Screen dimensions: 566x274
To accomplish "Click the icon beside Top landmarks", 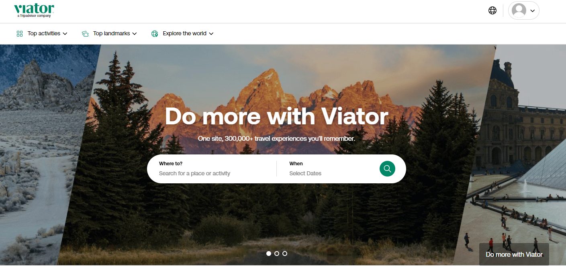I will (85, 34).
